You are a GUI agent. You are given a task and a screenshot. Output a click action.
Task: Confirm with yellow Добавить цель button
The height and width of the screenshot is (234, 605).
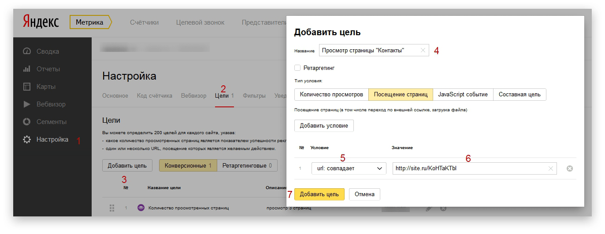pyautogui.click(x=319, y=194)
